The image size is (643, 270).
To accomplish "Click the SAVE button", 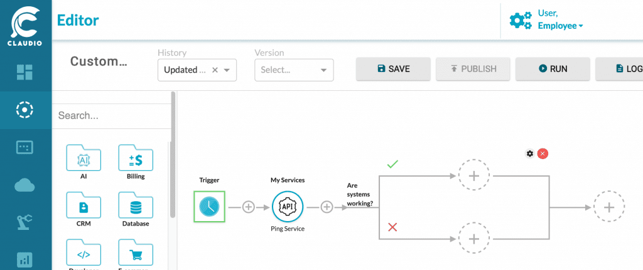I will tap(393, 69).
